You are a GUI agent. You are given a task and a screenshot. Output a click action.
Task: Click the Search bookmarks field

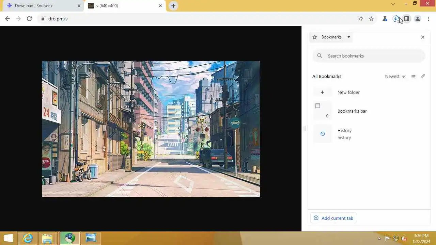point(369,56)
